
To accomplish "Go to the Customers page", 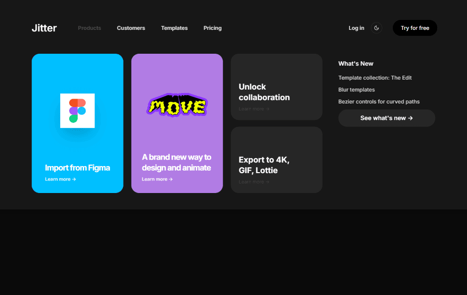I will 131,28.
